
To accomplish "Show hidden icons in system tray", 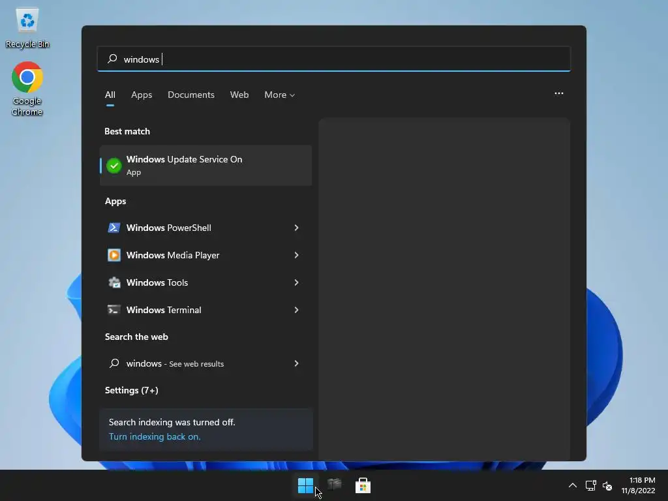I will 573,485.
